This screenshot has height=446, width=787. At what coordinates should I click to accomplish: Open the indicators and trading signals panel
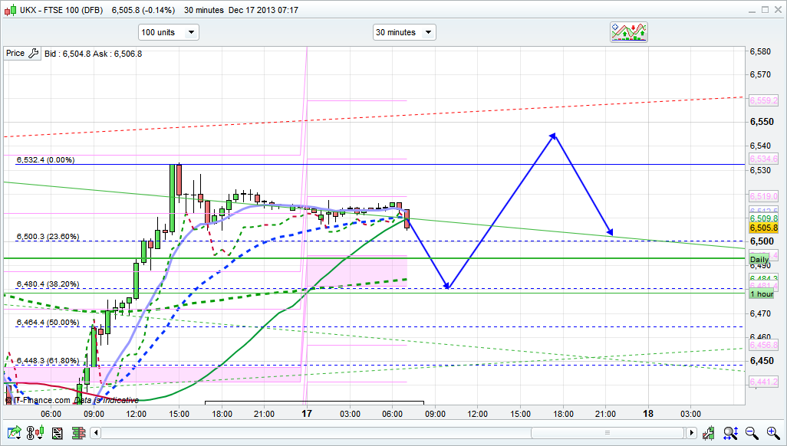pyautogui.click(x=628, y=32)
